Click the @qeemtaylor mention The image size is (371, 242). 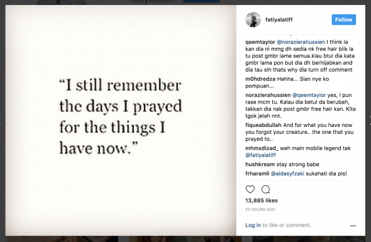point(309,95)
